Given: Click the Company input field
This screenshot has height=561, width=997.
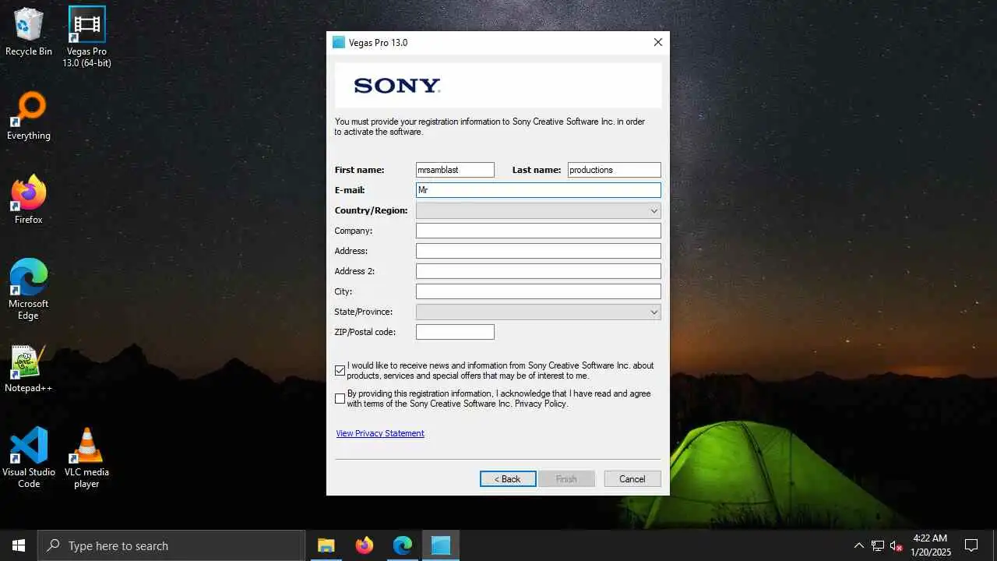Looking at the screenshot, I should [x=538, y=231].
